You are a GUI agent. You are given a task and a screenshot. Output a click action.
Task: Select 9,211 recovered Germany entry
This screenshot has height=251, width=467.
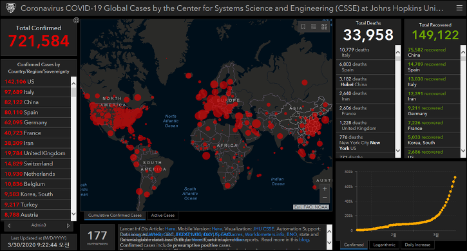point(432,111)
